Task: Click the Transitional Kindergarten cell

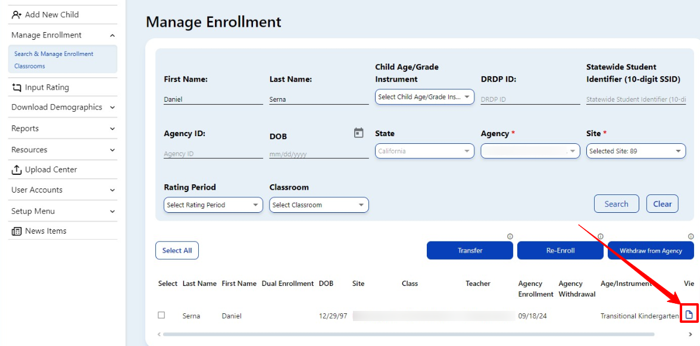Action: coord(640,316)
